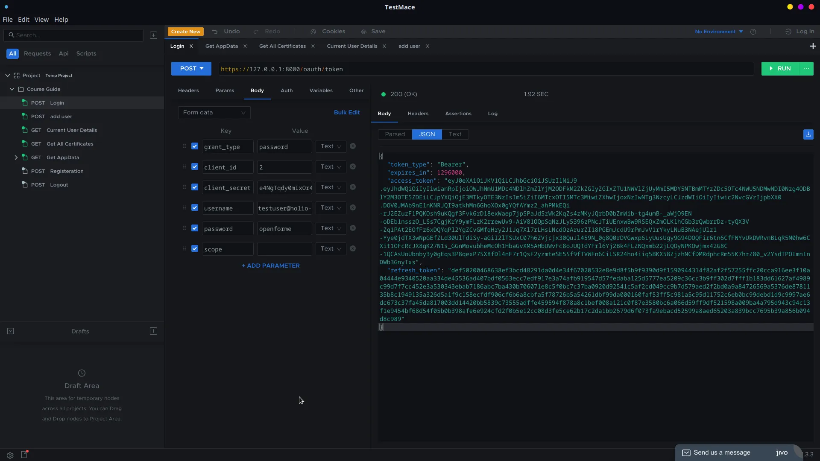The width and height of the screenshot is (820, 461).
Task: Download the JSON response using blue download icon
Action: [808, 134]
